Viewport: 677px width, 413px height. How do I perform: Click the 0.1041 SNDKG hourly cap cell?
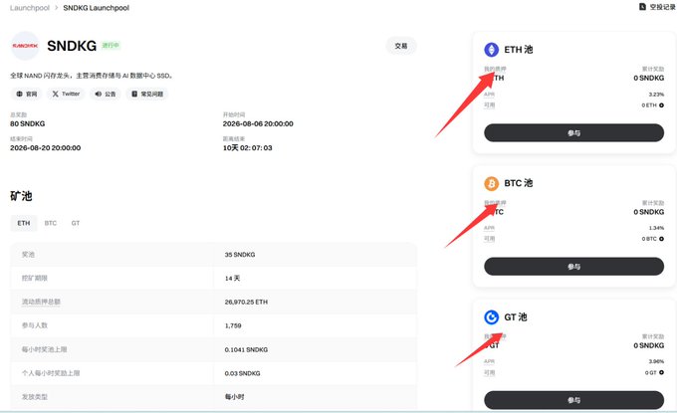pyautogui.click(x=246, y=349)
